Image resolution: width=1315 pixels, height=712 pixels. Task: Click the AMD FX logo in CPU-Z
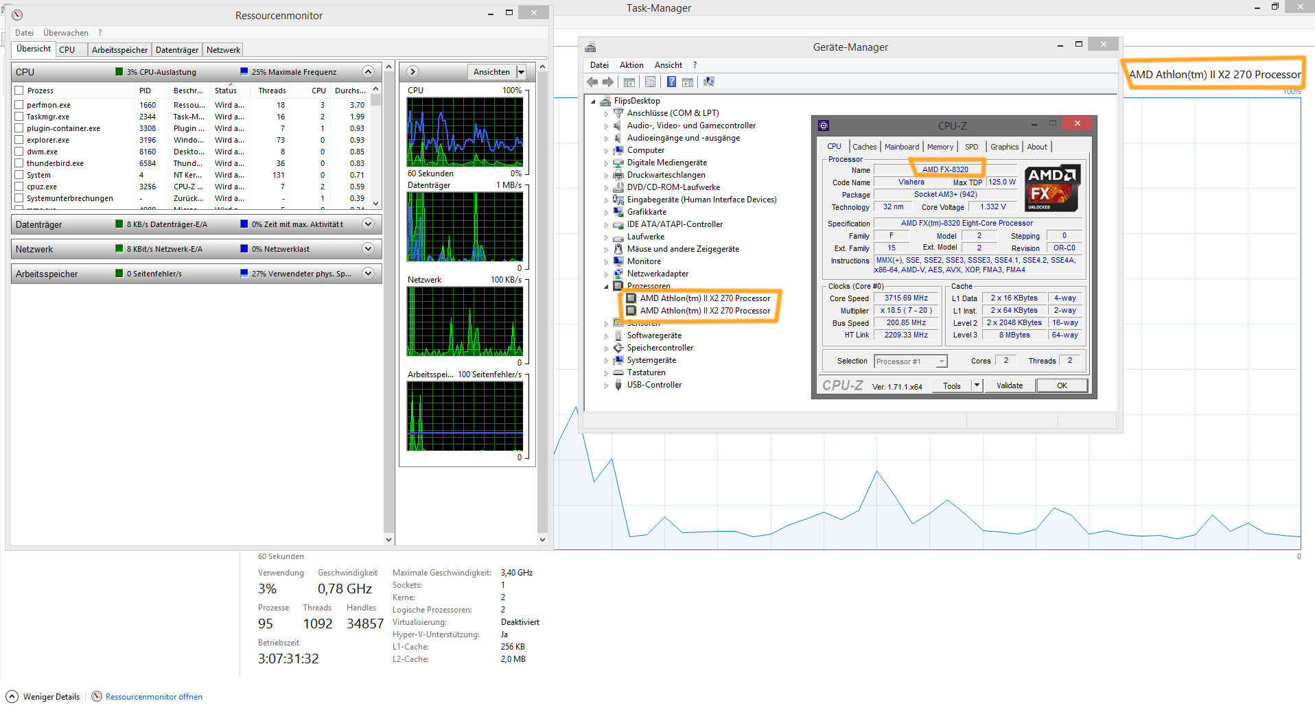(x=1052, y=188)
